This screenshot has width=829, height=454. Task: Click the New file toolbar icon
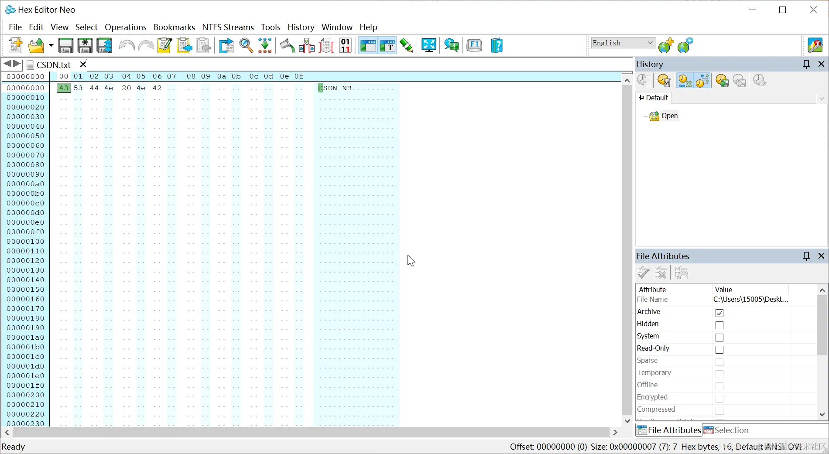click(16, 45)
